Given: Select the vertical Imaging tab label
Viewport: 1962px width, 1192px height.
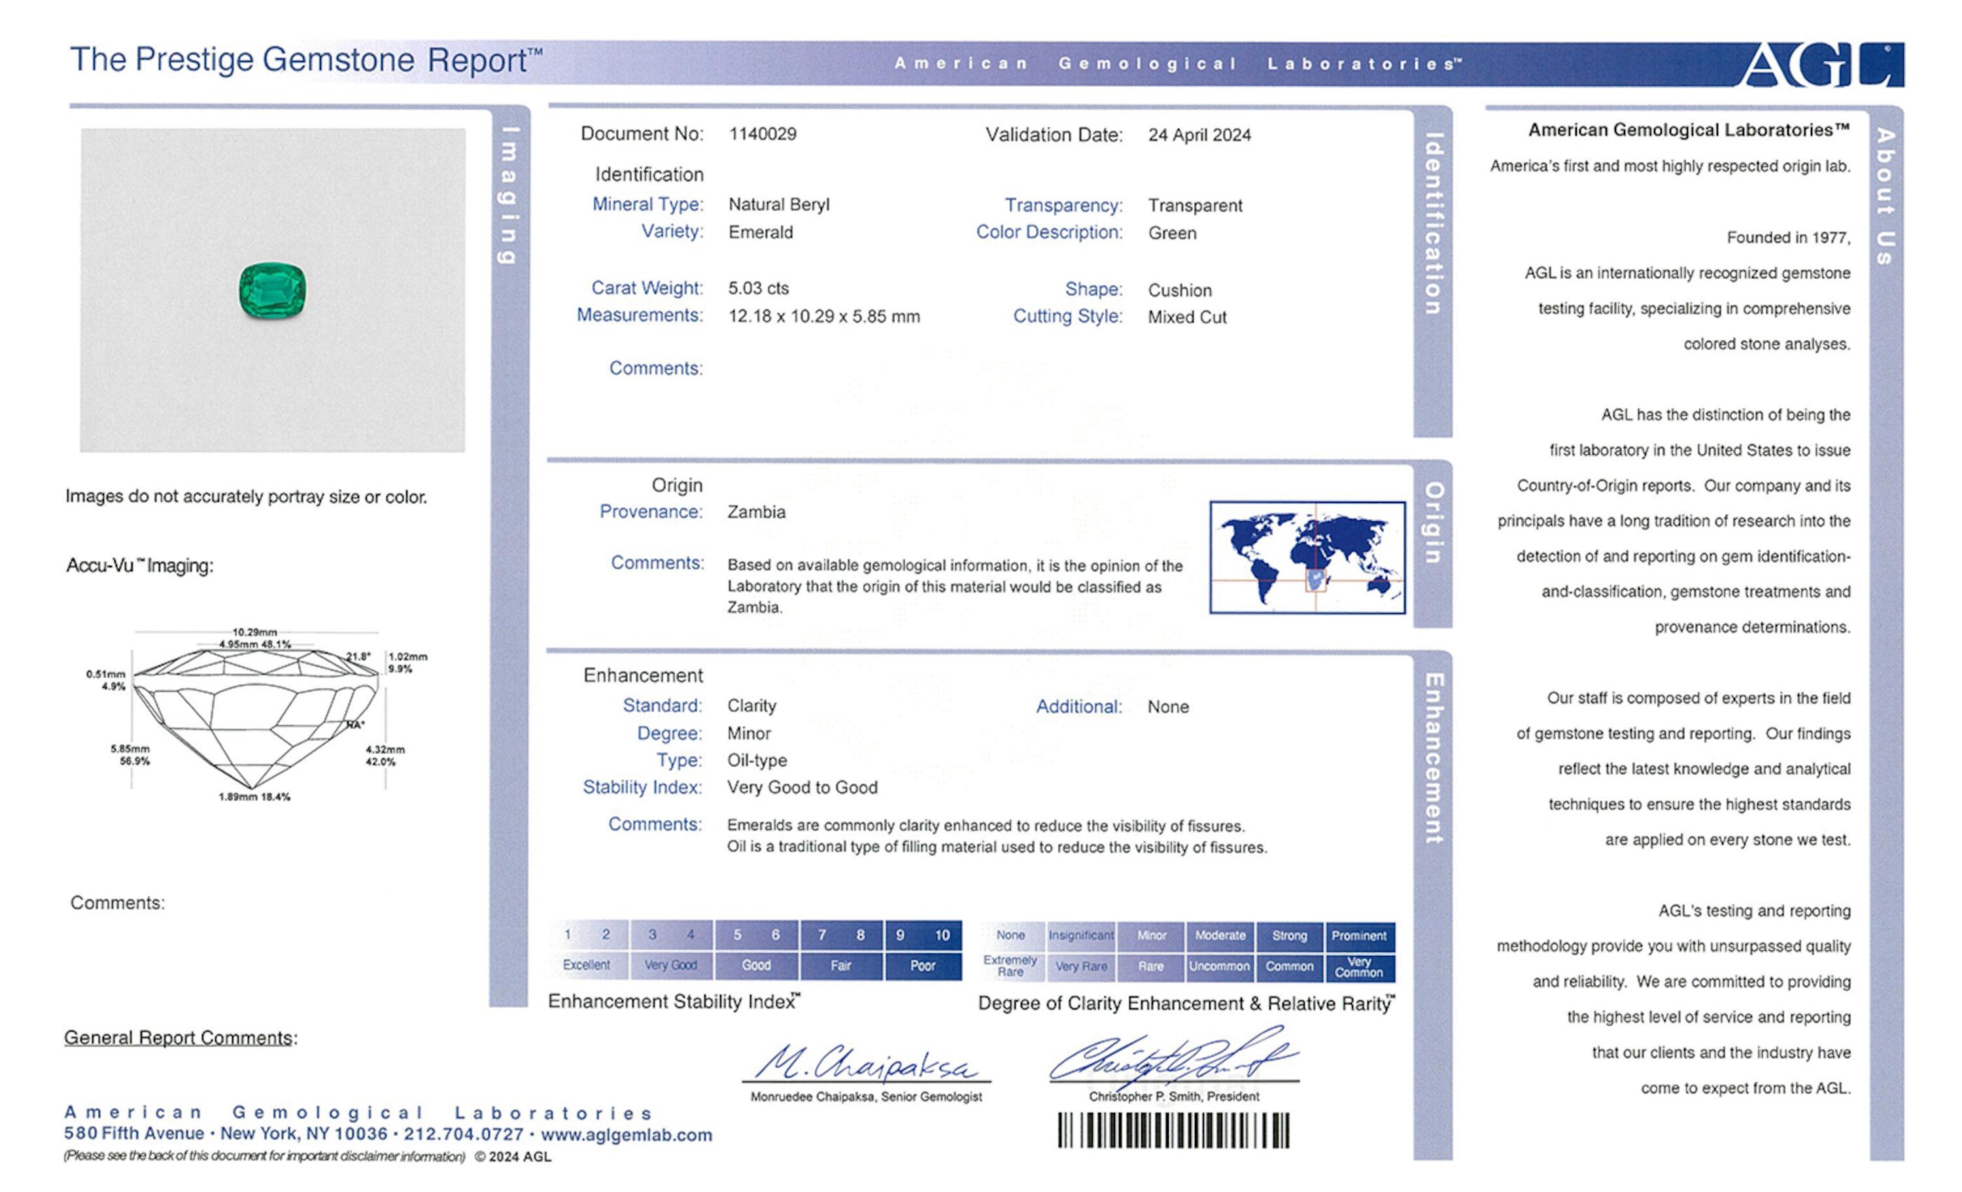Looking at the screenshot, I should pos(508,195).
